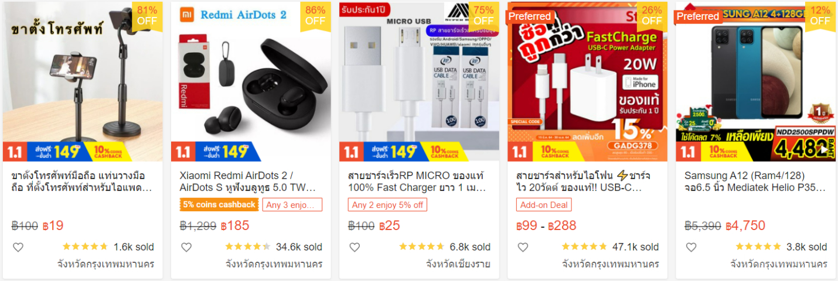Add Samsung A12 to wishlist via heart
Viewport: 838px width, 281px height.
click(x=691, y=247)
